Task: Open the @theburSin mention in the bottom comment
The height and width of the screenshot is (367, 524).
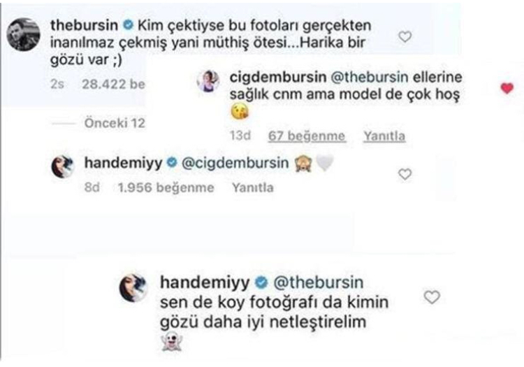Action: [x=318, y=282]
